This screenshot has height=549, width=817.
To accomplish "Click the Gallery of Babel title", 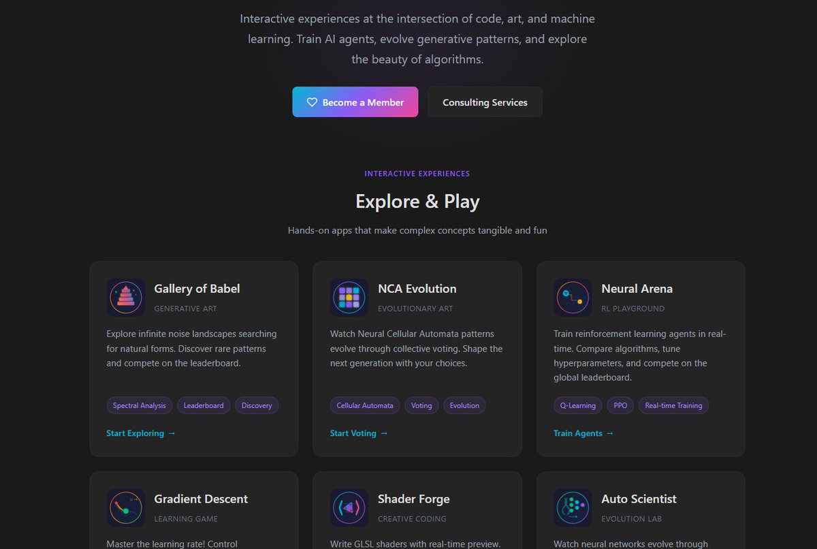I will coord(197,289).
